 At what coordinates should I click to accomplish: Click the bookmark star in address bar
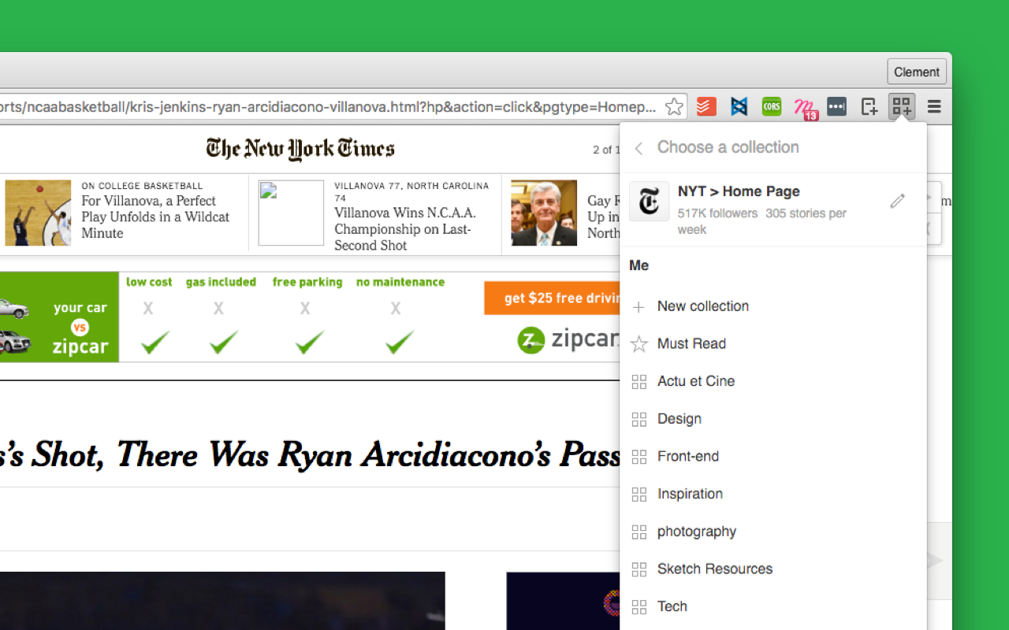(674, 106)
